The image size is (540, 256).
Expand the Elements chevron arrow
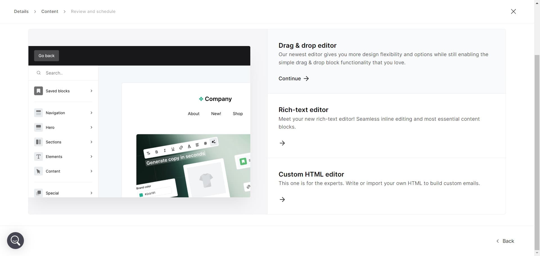click(91, 157)
